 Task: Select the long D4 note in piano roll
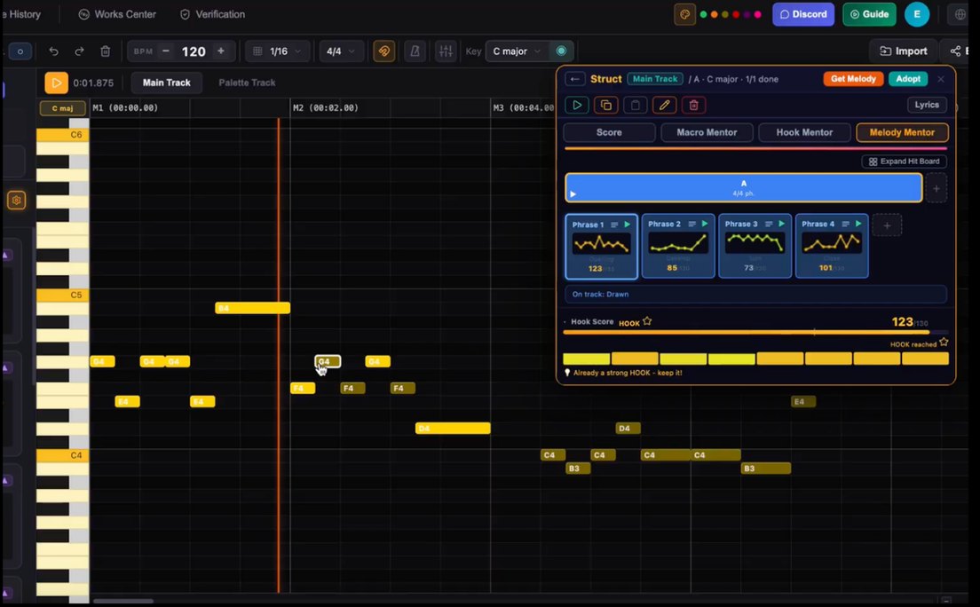tap(453, 429)
